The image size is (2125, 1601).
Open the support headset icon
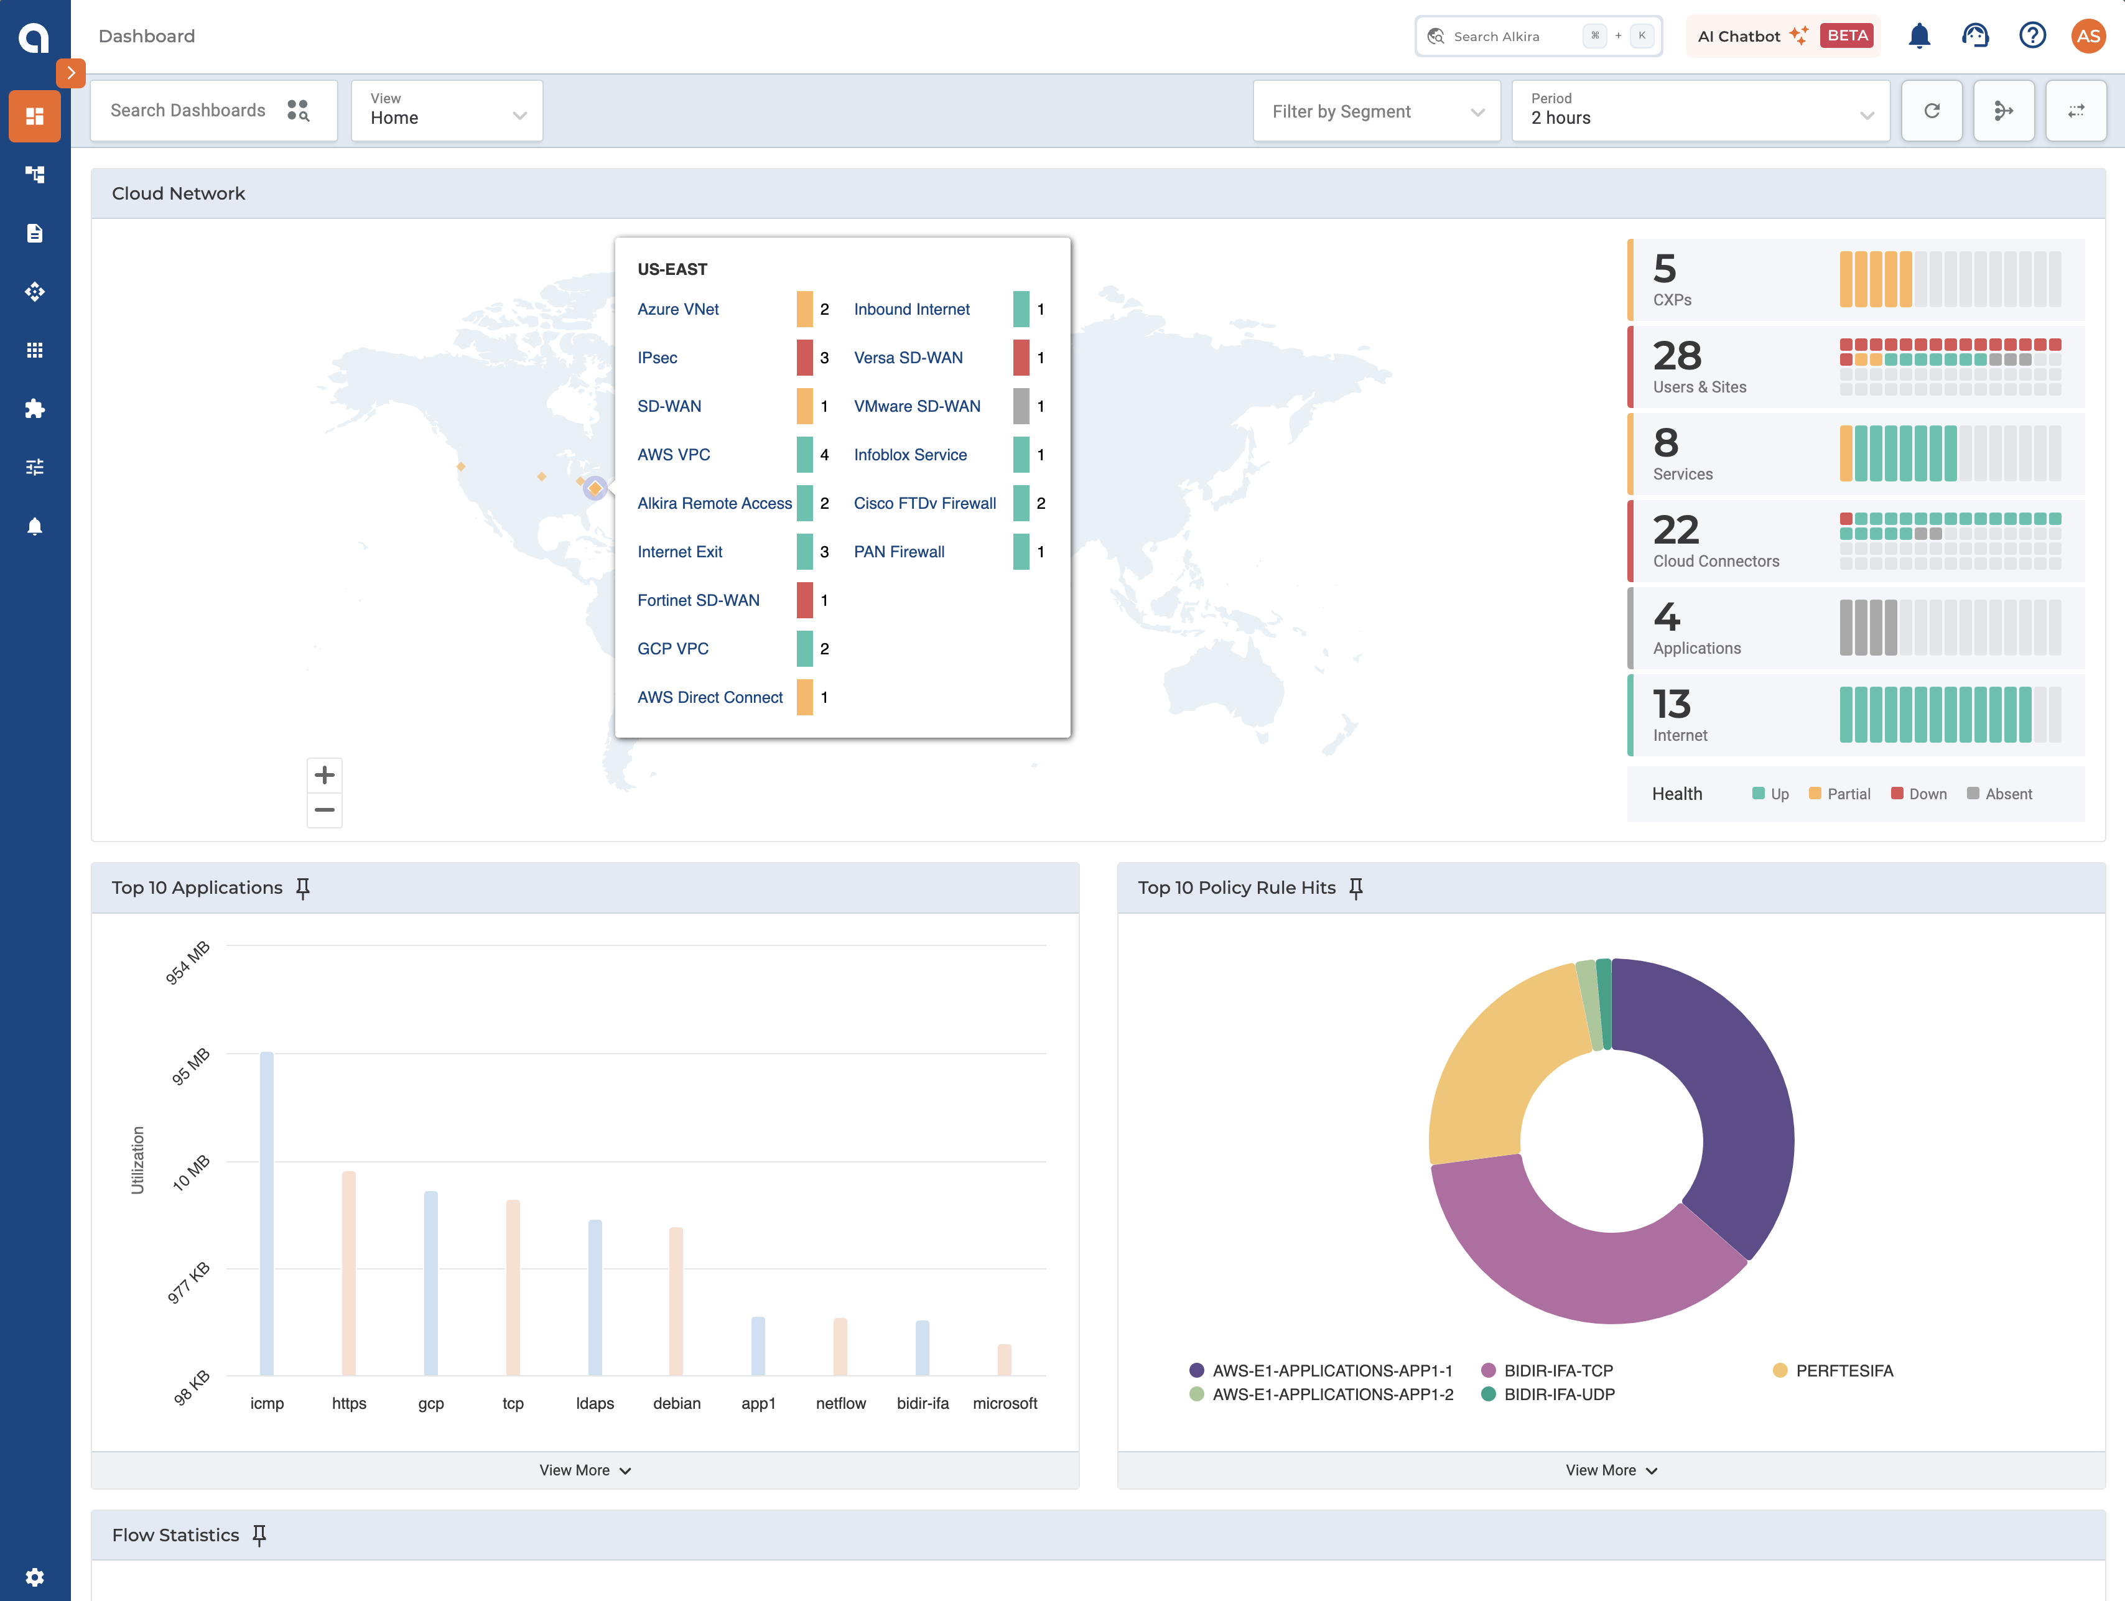click(x=1975, y=35)
